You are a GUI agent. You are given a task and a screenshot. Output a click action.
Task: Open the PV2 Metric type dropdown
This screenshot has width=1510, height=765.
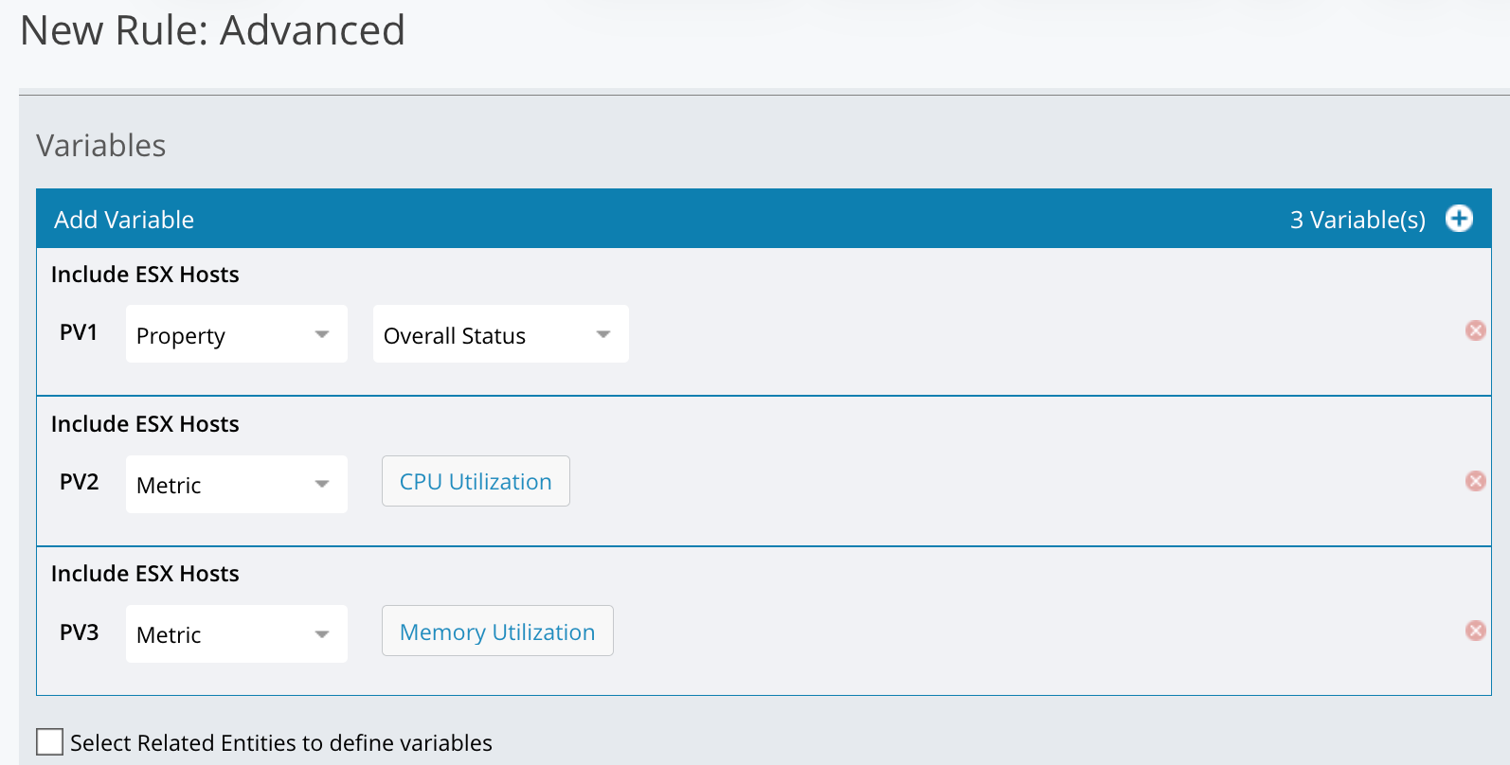click(236, 485)
